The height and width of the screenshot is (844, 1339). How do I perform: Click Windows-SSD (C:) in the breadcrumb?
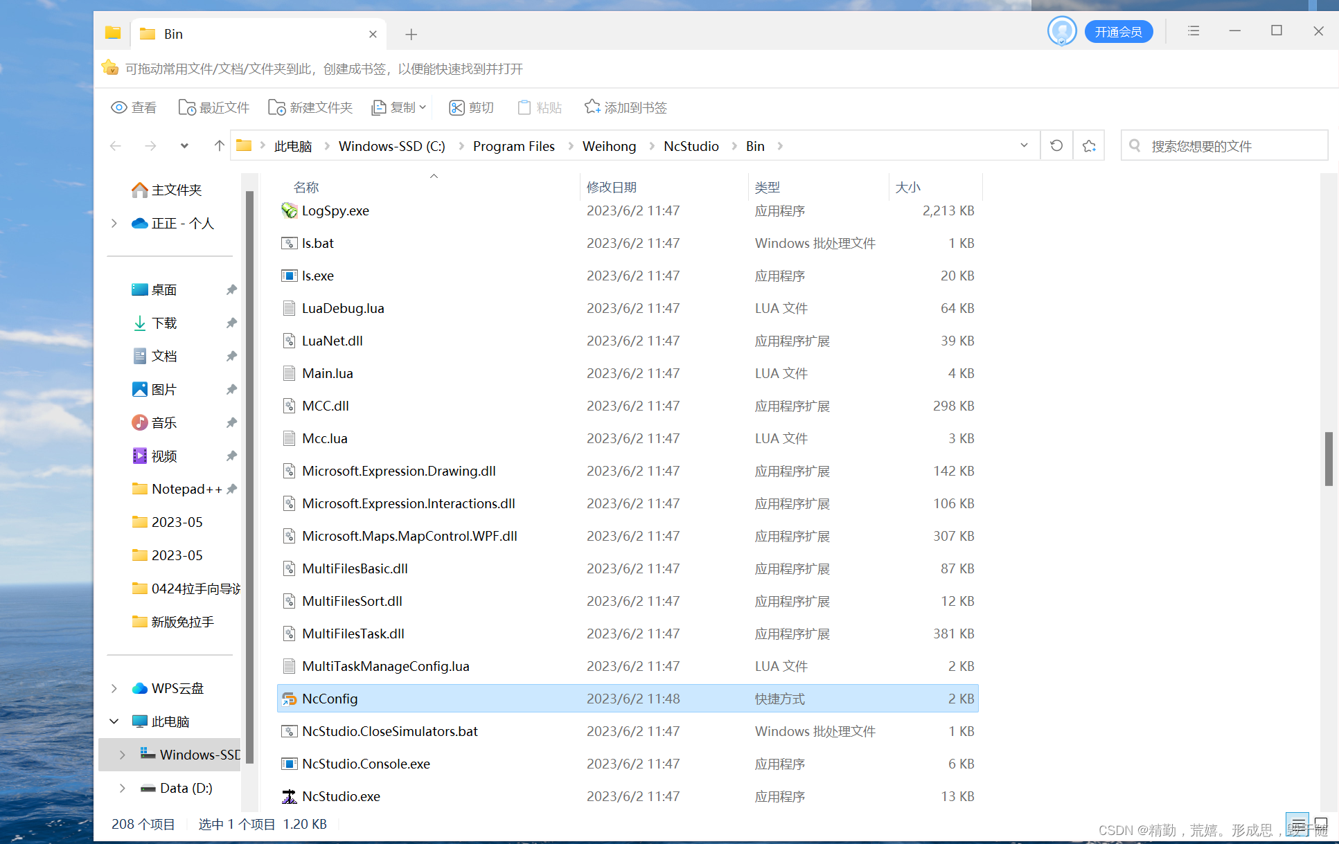(392, 146)
